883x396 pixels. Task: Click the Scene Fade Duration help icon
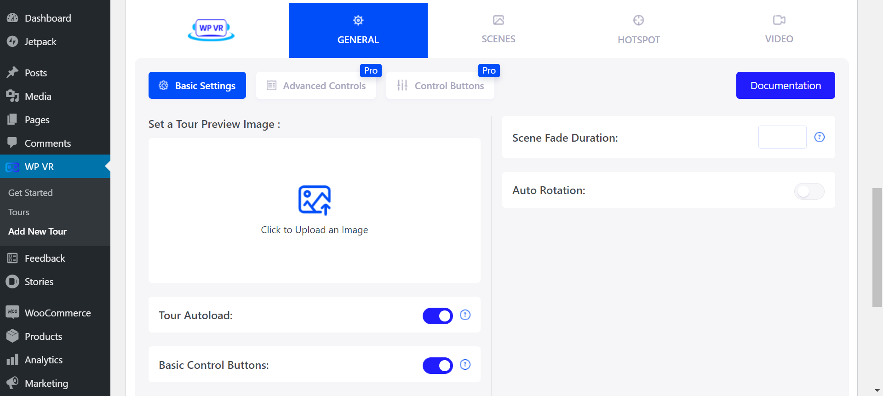819,137
